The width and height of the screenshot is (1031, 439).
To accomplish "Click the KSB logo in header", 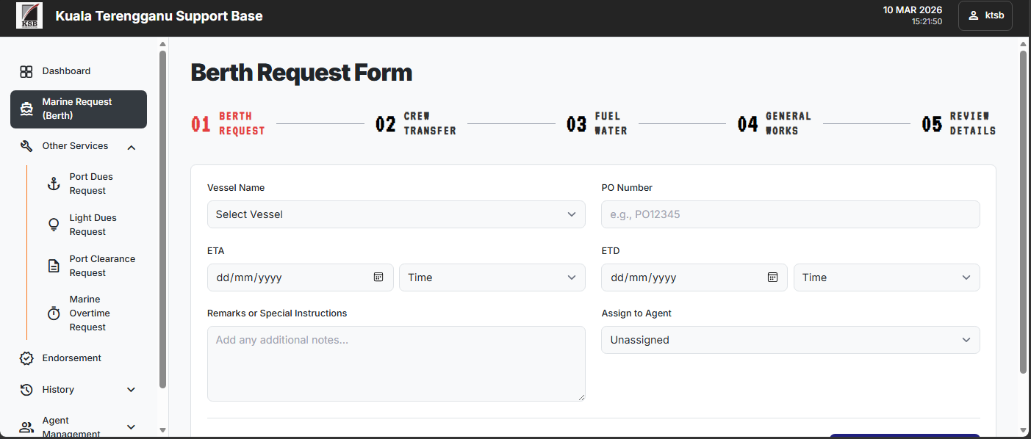I will [x=29, y=15].
